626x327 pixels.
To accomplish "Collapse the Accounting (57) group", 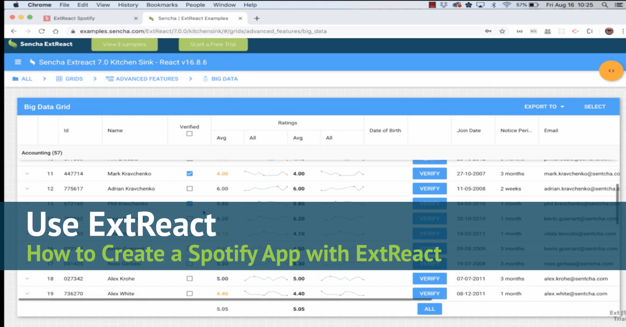I will point(42,153).
